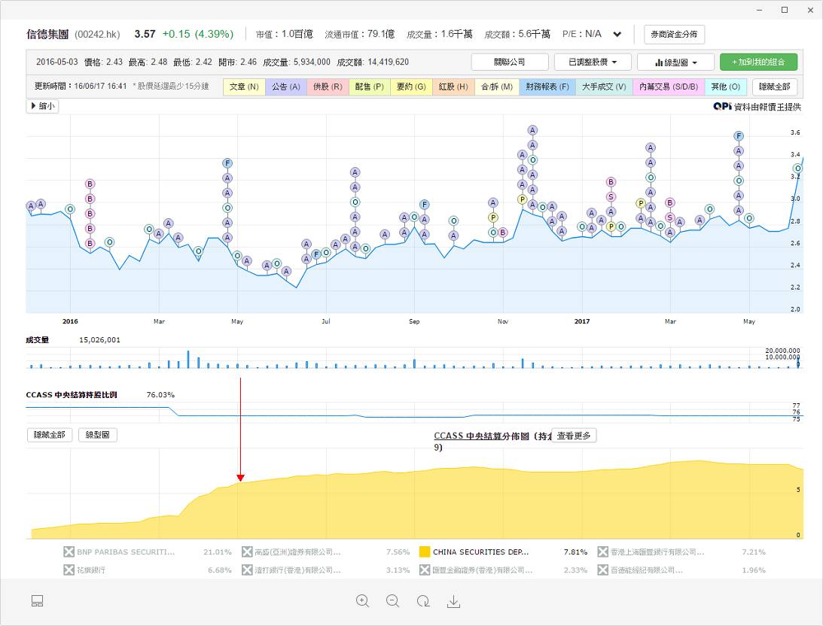Click the 加到我的組合 green button
Image resolution: width=823 pixels, height=626 pixels.
click(758, 62)
